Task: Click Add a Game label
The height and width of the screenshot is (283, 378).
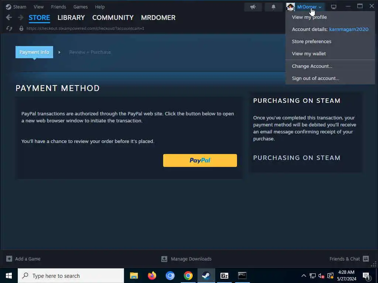Action: pyautogui.click(x=28, y=259)
